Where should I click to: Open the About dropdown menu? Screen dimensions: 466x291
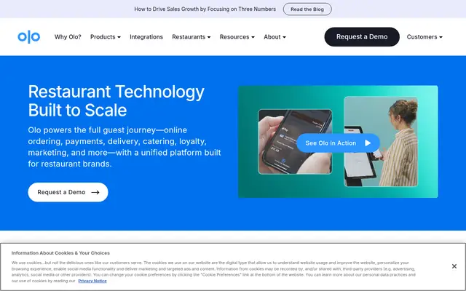(275, 37)
